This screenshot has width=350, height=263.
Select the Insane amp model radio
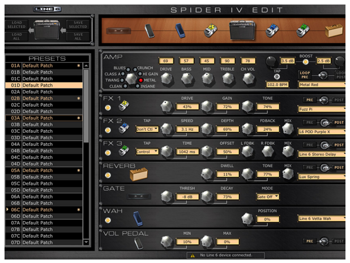(138, 86)
